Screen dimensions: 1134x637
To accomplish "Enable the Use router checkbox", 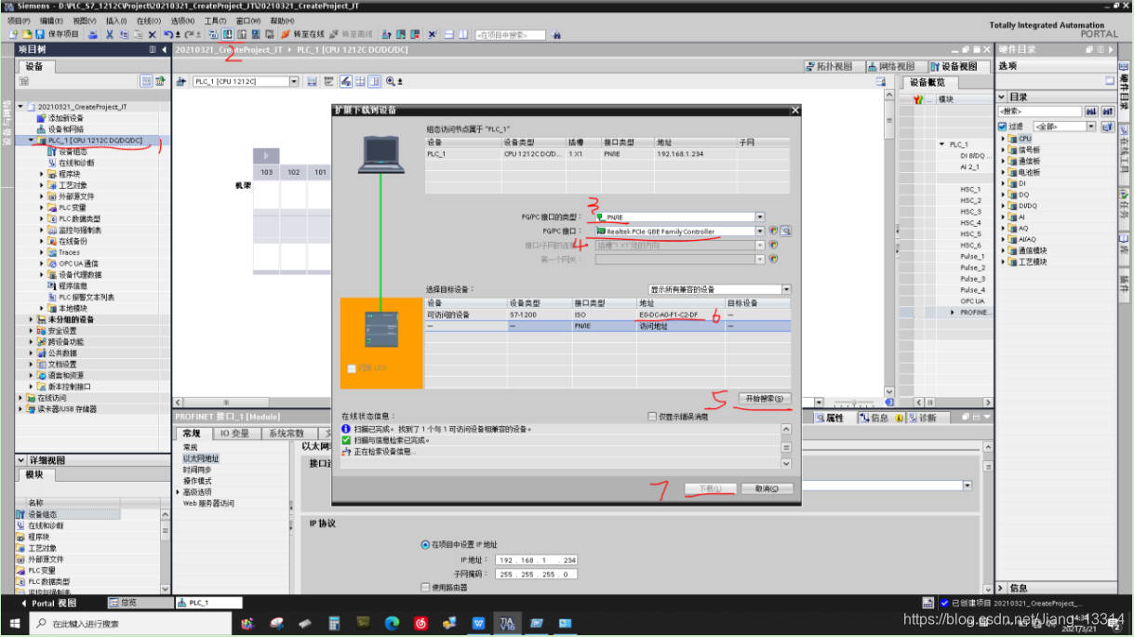I will (425, 588).
